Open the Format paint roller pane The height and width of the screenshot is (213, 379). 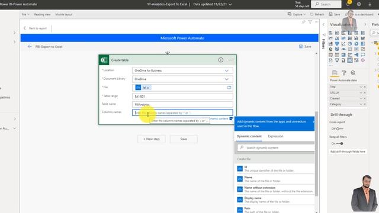click(x=343, y=73)
